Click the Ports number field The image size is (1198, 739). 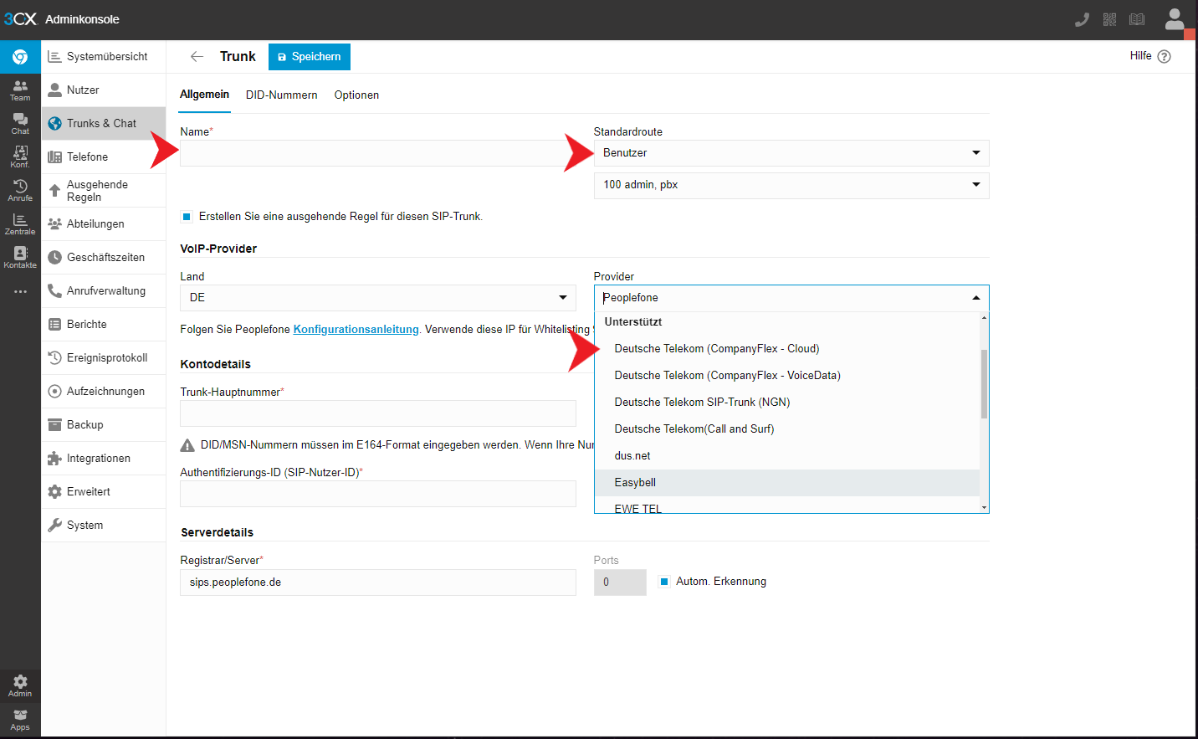click(x=620, y=582)
